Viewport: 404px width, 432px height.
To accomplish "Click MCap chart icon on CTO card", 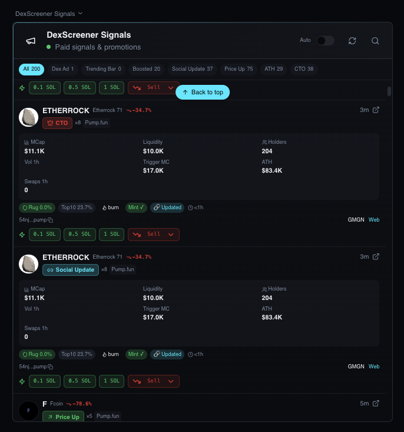I will (x=27, y=143).
